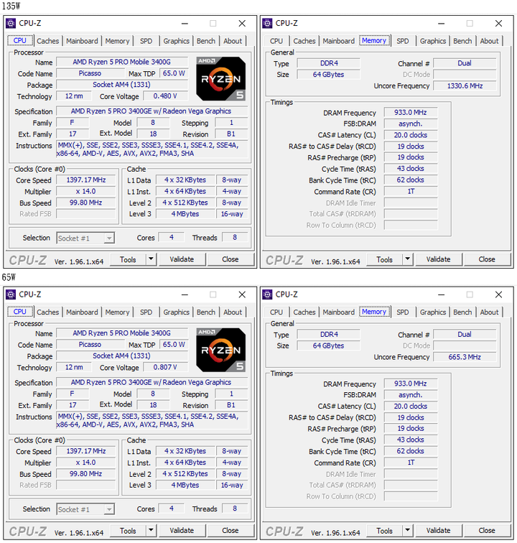Switch to the CPU tab in the 135W Memory window
517x543 pixels.
pos(276,41)
